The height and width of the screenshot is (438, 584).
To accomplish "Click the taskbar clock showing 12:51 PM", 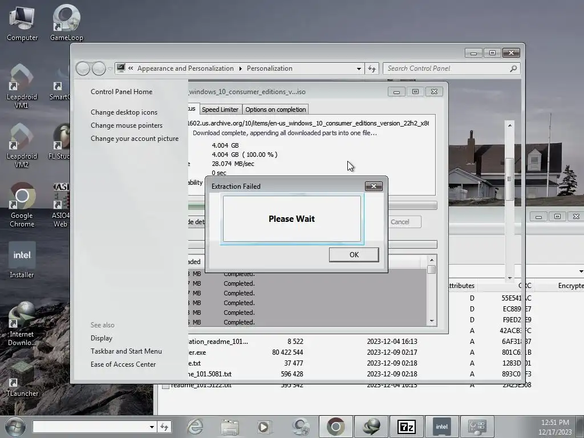I will (x=555, y=423).
